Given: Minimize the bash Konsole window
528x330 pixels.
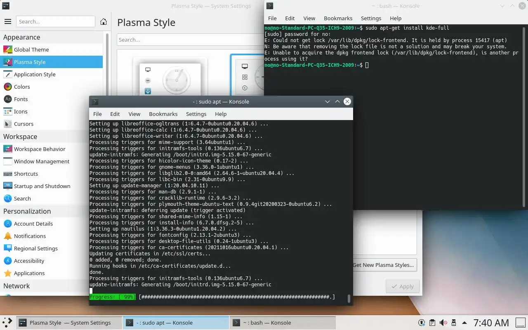Looking at the screenshot, I should coord(502,6).
